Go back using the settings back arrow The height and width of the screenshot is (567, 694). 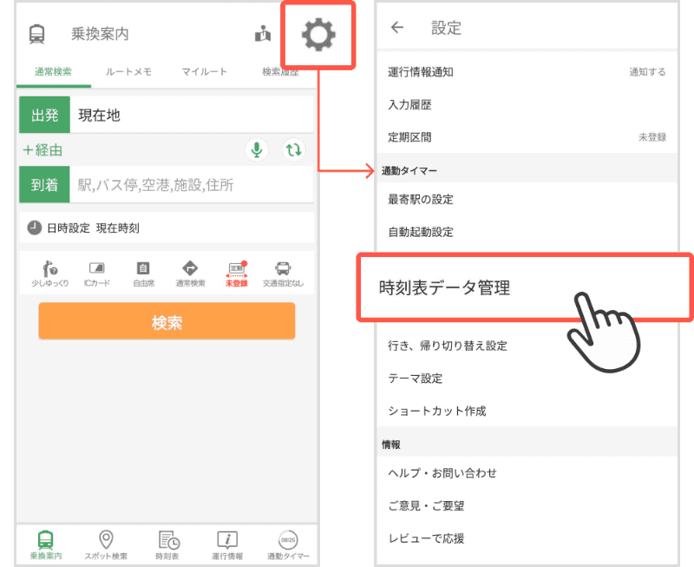coord(396,27)
